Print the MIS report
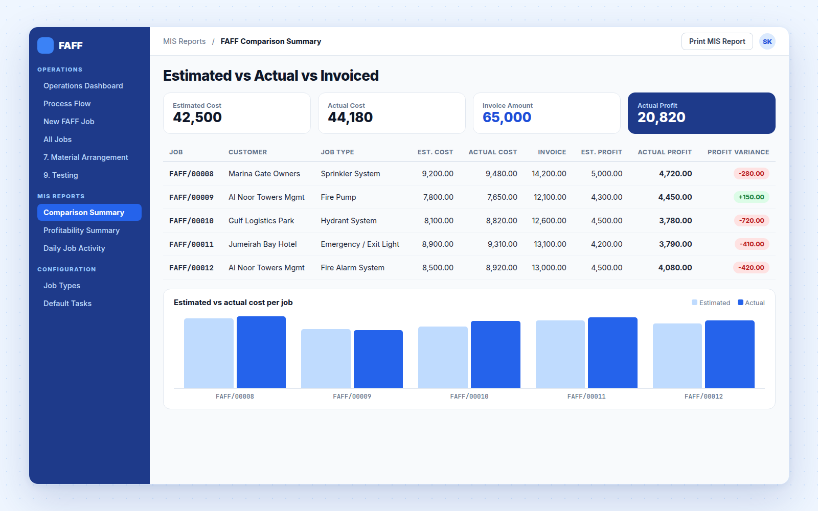818x511 pixels. (x=717, y=41)
